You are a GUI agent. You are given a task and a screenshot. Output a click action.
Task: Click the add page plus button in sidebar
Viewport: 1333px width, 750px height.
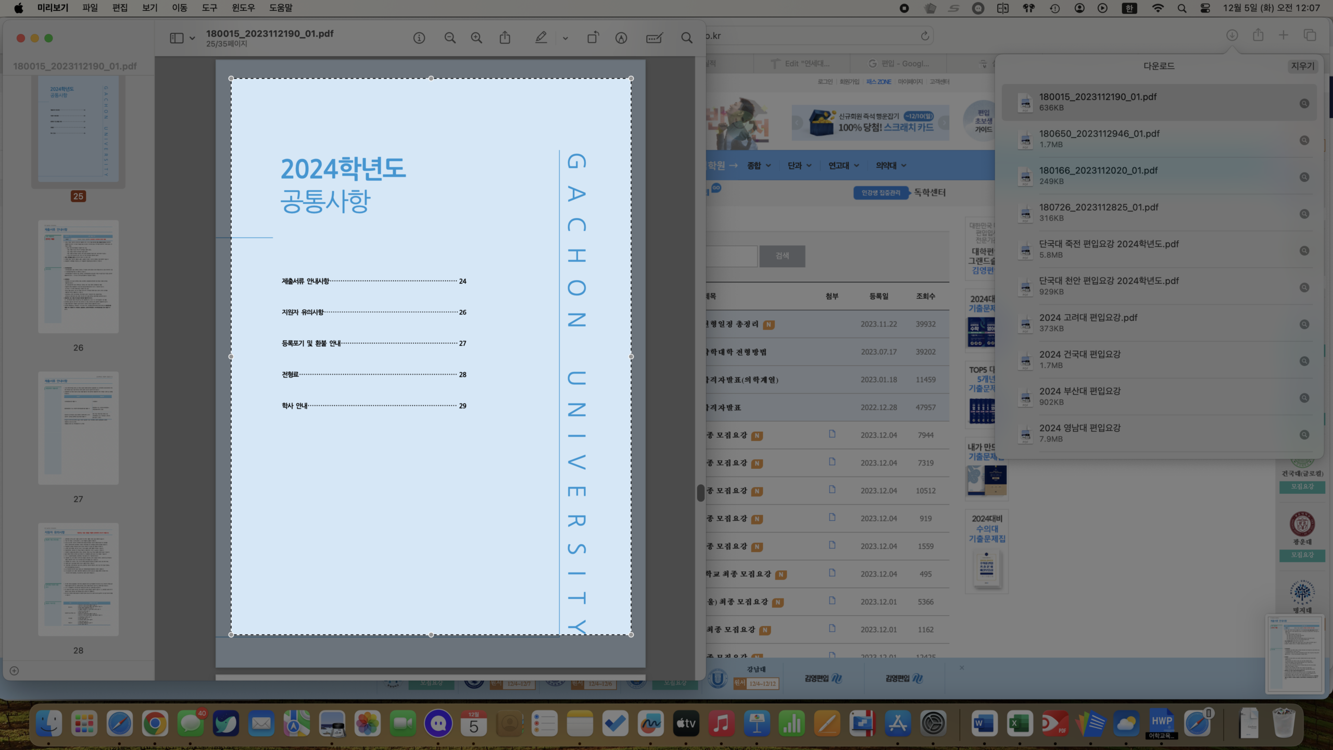(x=15, y=671)
